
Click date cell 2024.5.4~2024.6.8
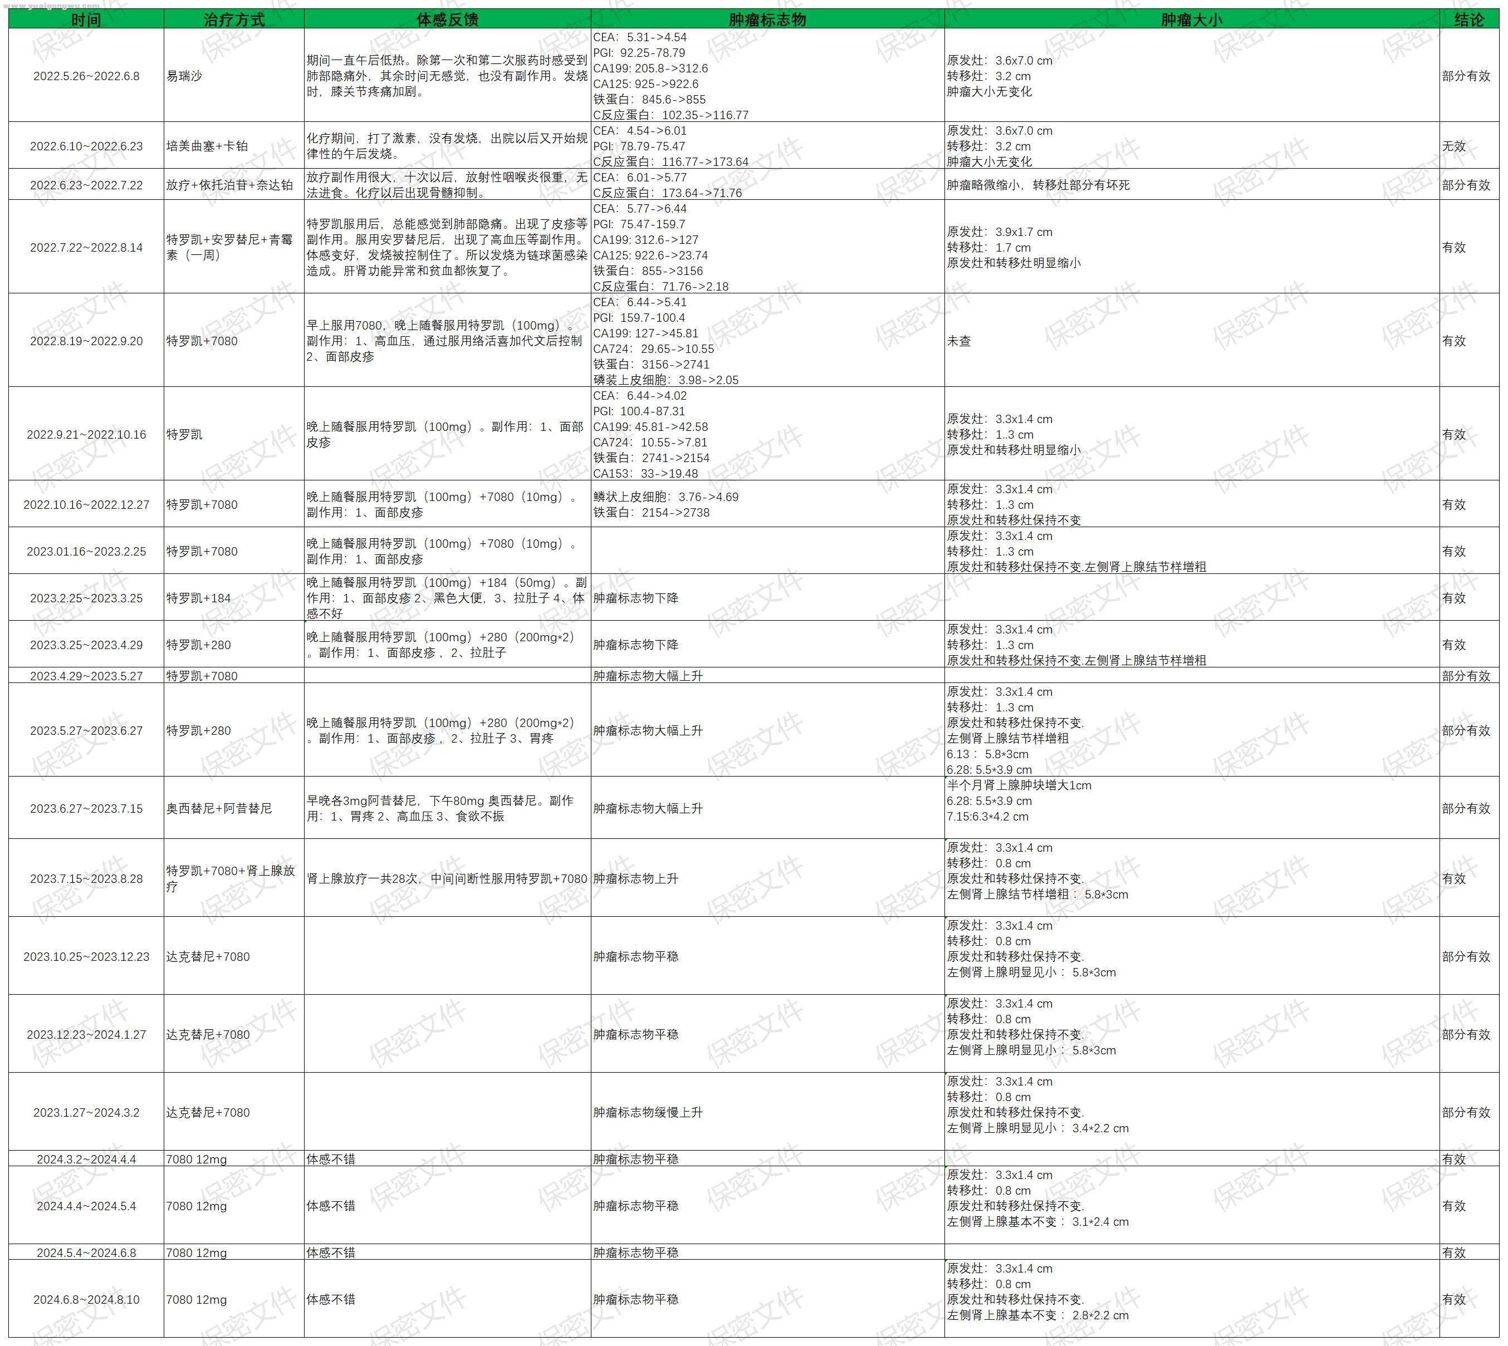pyautogui.click(x=86, y=1253)
